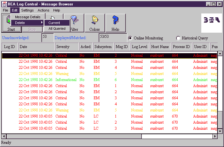Image resolution: width=224 pixels, height=147 pixels.
Task: Select the highlighted Critical EM Msg 2 row
Action: click(x=109, y=55)
